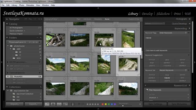The height and width of the screenshot is (110, 196).
Task: Add a new collection with plus icon
Action: [x=41, y=87]
